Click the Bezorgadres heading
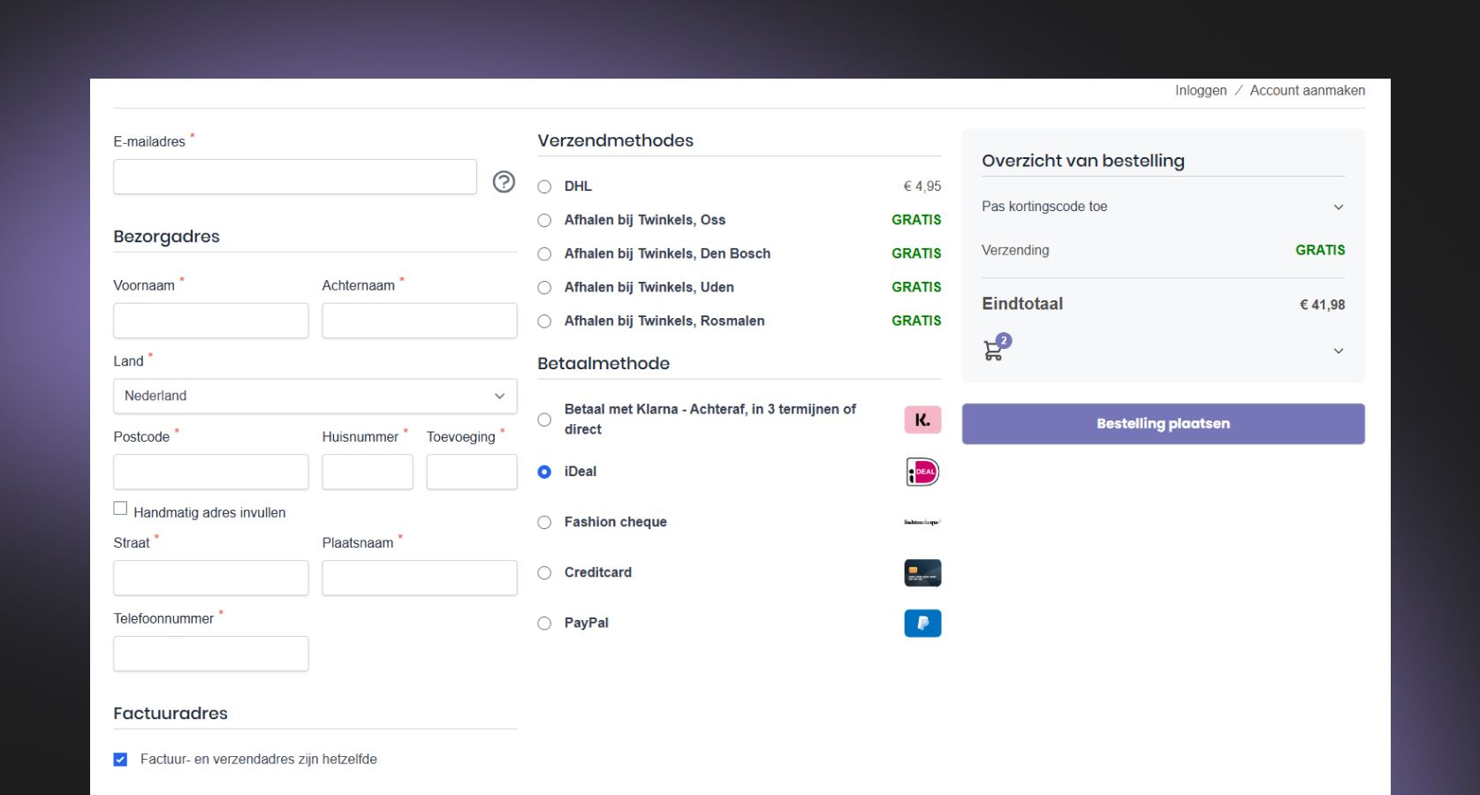 click(x=166, y=237)
